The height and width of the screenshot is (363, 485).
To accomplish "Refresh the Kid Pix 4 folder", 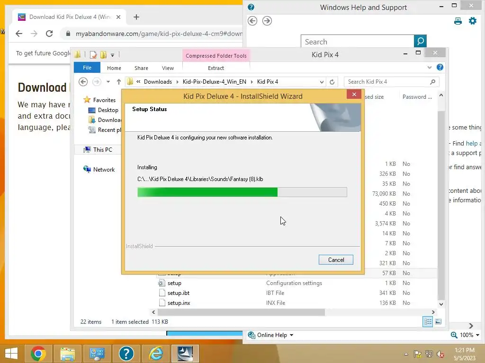I will [332, 82].
